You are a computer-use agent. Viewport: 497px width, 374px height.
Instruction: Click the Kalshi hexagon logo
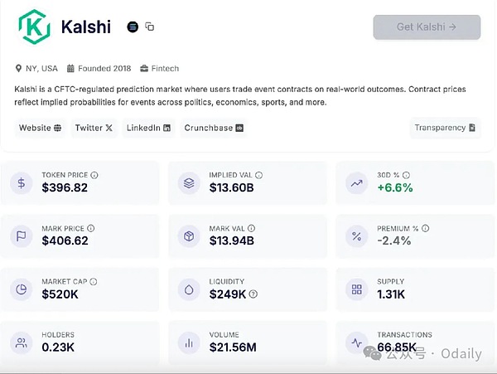click(35, 27)
